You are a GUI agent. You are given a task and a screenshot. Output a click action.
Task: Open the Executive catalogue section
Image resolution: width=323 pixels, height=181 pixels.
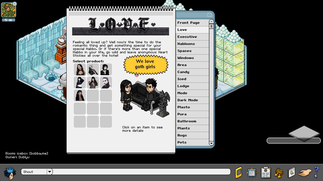[x=192, y=37]
